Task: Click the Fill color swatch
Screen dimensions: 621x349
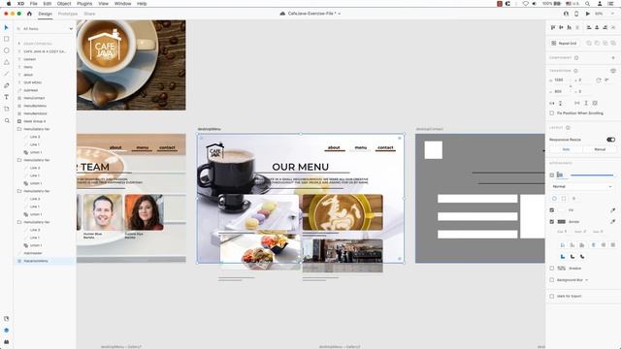Action: coord(561,210)
